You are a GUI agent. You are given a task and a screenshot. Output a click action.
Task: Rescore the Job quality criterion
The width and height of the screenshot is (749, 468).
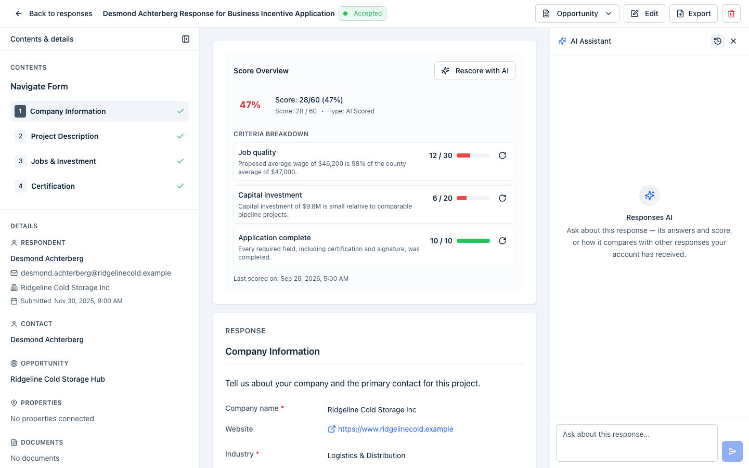pos(502,155)
